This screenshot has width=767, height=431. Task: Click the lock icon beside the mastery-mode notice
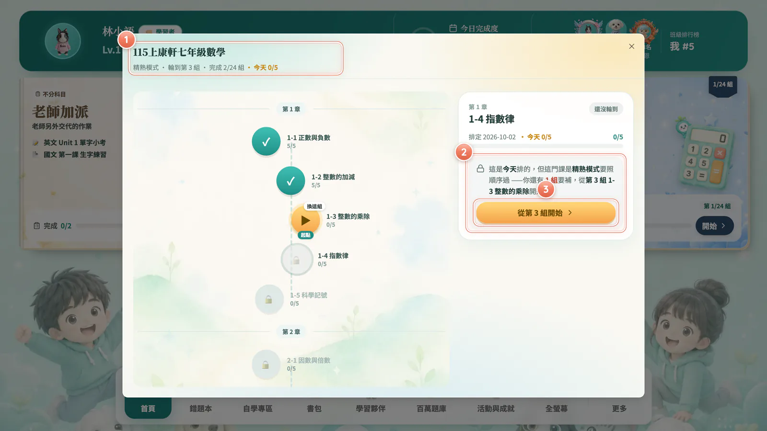(480, 169)
